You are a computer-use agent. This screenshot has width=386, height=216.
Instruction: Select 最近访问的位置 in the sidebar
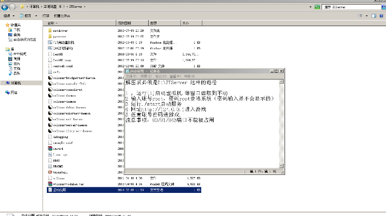coord(25,40)
